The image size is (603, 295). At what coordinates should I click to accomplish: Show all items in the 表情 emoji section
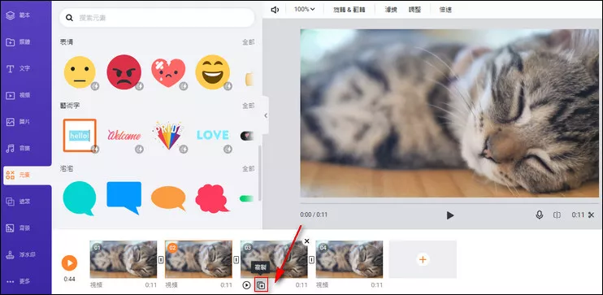[x=248, y=42]
